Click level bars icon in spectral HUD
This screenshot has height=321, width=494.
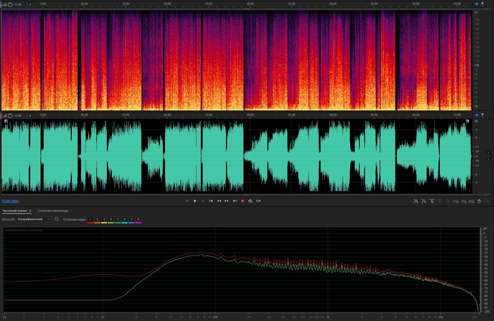tap(4, 4)
